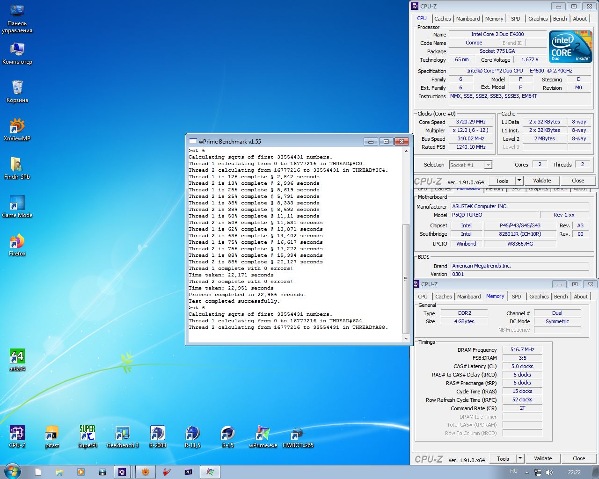Click Tools button in bottom CPU-Z window
The image size is (599, 479).
click(503, 458)
